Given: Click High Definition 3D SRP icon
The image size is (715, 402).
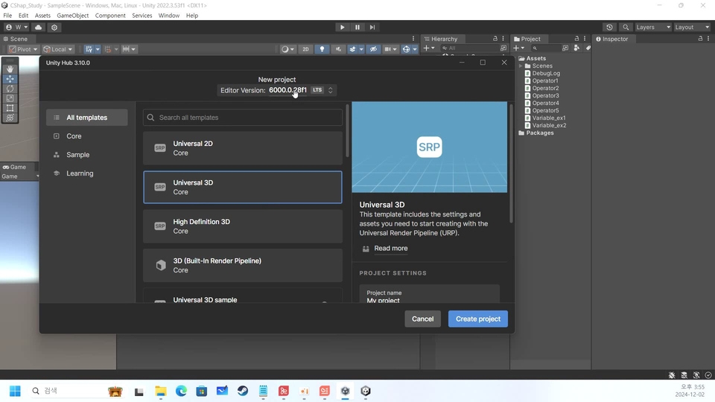Looking at the screenshot, I should 160,226.
